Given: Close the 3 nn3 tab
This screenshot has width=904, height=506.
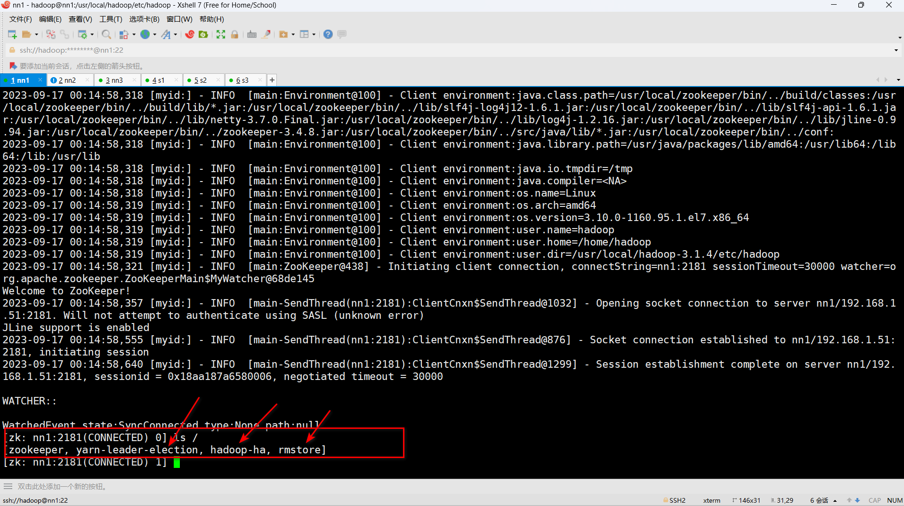Looking at the screenshot, I should click(135, 80).
